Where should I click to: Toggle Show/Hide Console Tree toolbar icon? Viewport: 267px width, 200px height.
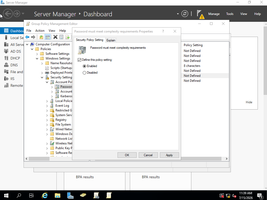click(47, 37)
